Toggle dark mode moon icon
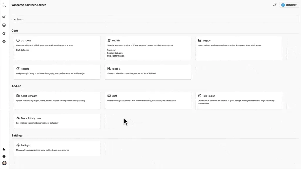Viewport: 301px width, 169px height. click(4, 149)
